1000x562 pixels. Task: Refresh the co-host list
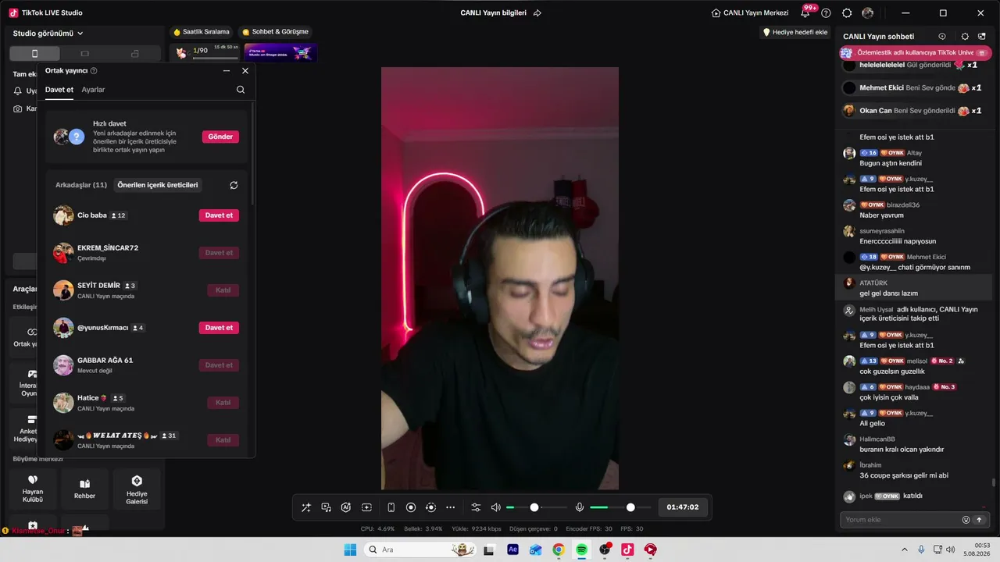pos(234,185)
